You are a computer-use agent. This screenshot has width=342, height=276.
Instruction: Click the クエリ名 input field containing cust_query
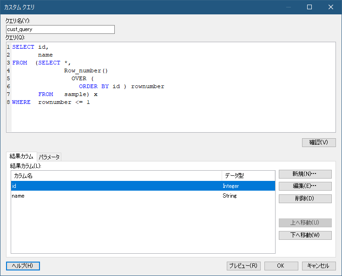(x=60, y=29)
